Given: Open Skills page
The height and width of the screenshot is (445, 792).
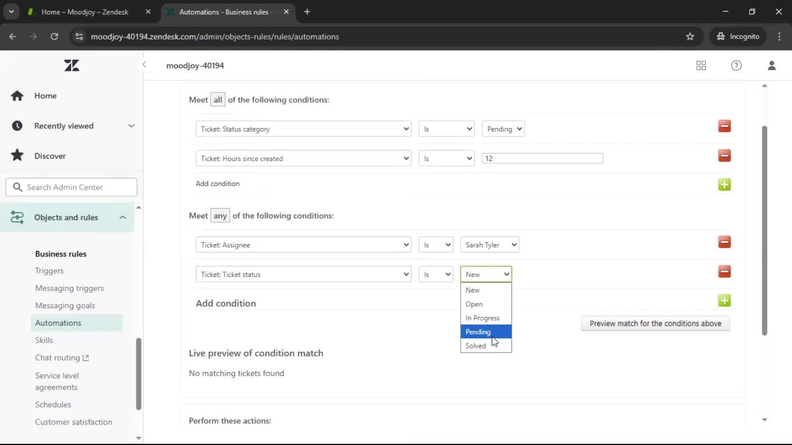Looking at the screenshot, I should tap(44, 340).
